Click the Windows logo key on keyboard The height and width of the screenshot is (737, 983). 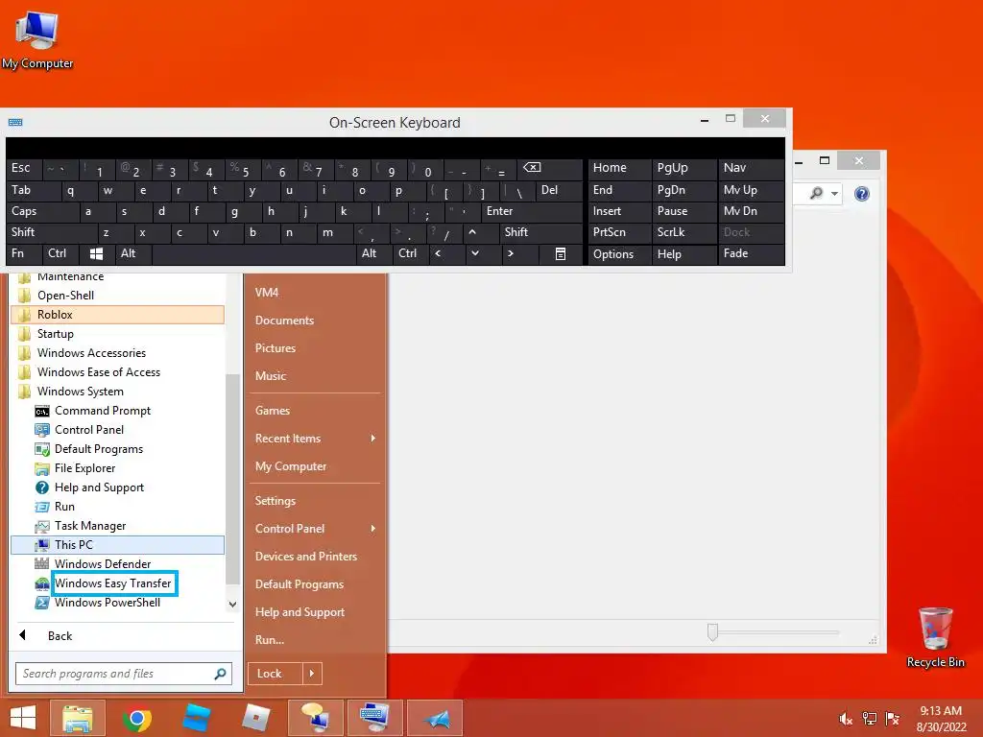click(96, 253)
